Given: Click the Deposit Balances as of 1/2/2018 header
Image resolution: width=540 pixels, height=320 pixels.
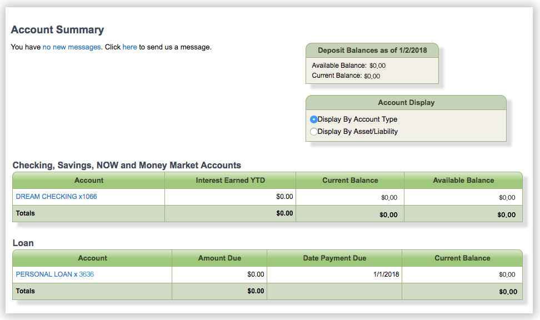Looking at the screenshot, I should point(372,50).
